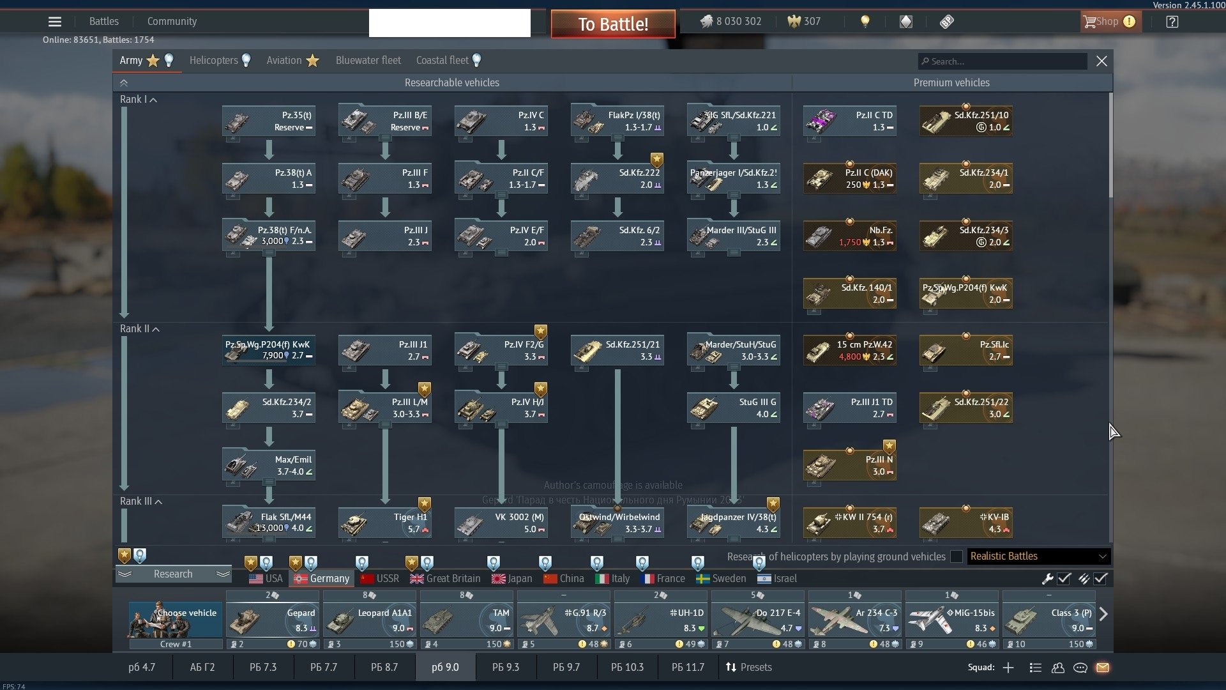Click the wrench repair icon
Image resolution: width=1226 pixels, height=690 pixels.
pyautogui.click(x=1047, y=579)
